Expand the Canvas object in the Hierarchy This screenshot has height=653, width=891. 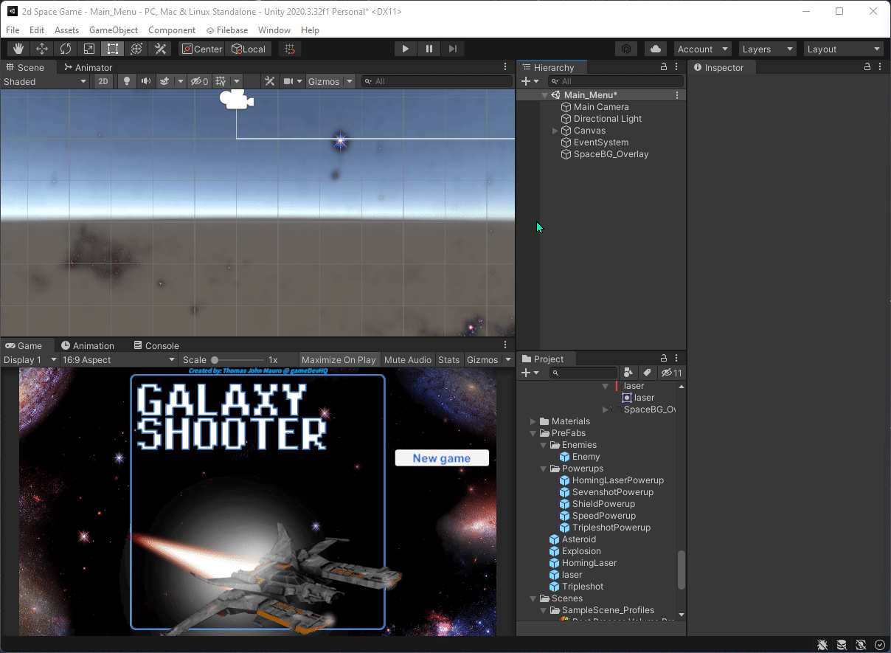click(555, 130)
